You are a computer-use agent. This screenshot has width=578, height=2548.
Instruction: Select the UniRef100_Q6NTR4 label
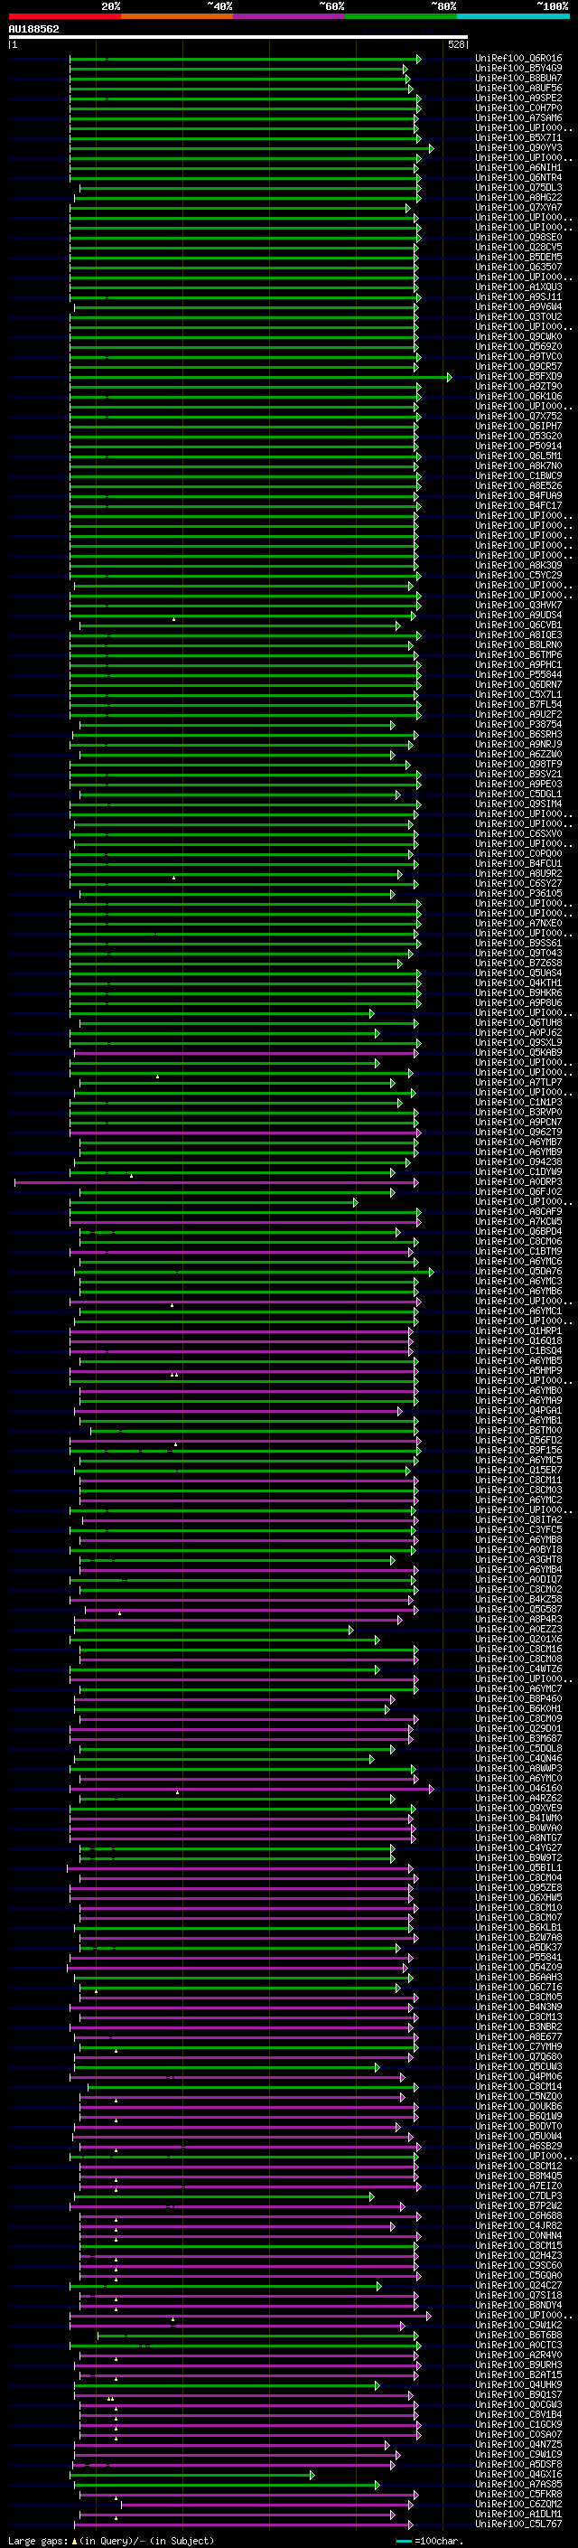pyautogui.click(x=518, y=177)
